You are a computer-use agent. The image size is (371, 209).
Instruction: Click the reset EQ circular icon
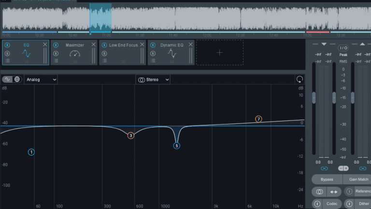(x=300, y=79)
